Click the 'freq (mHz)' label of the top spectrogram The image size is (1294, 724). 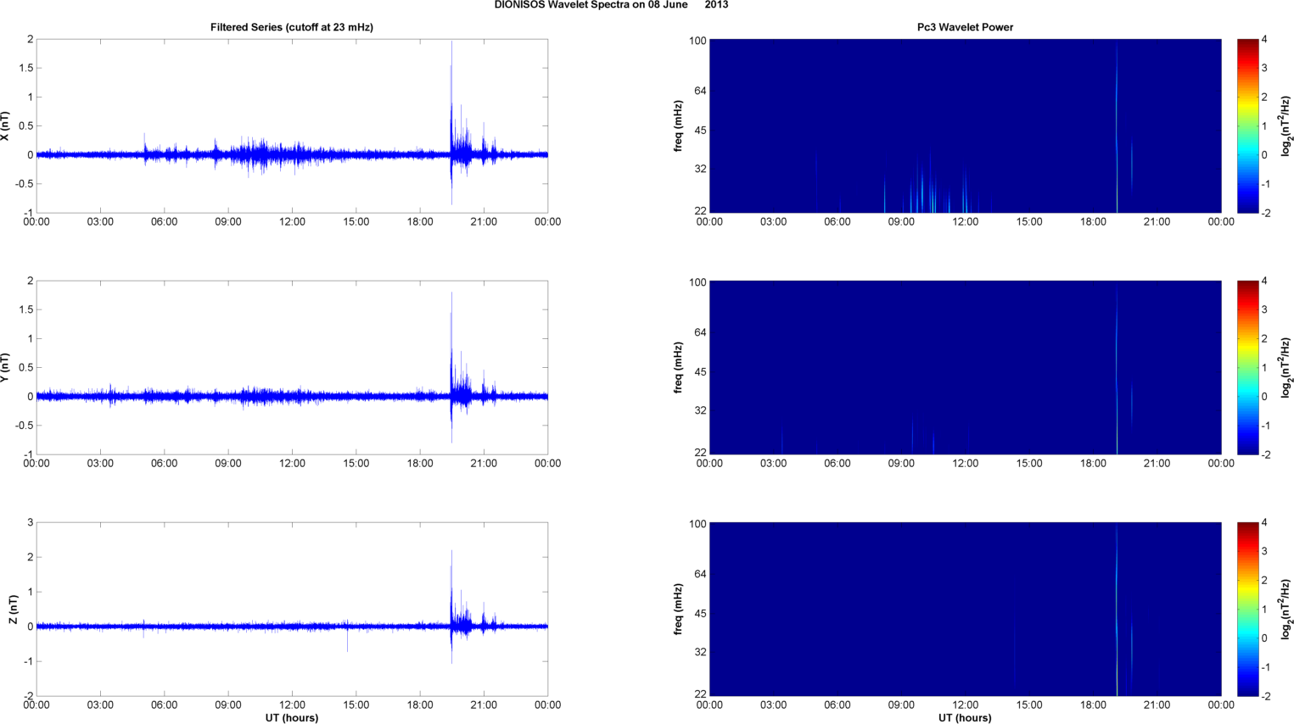(678, 126)
